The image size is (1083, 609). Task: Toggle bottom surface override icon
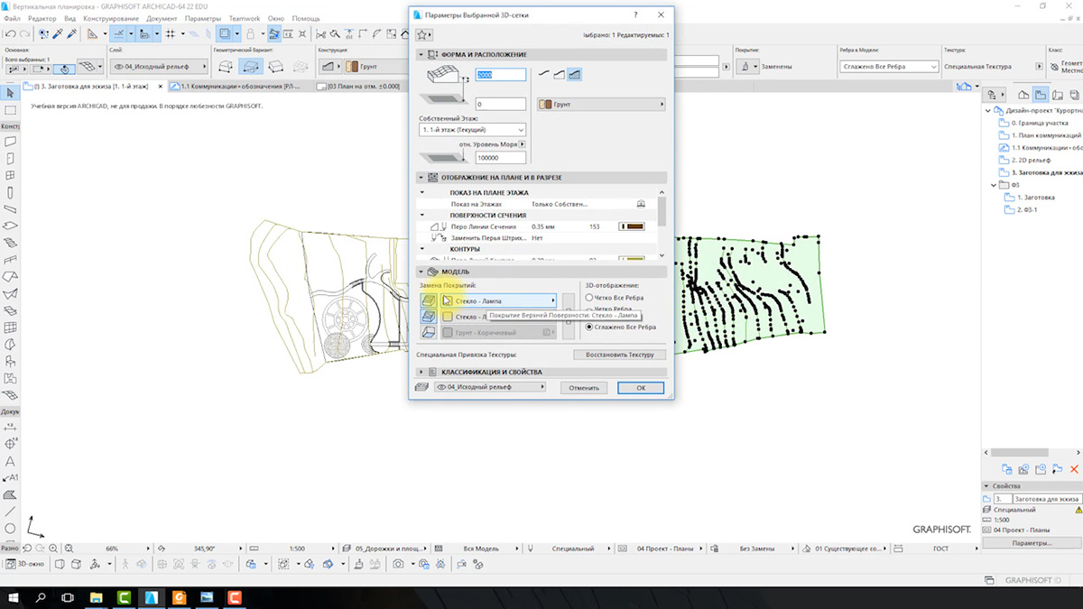click(x=430, y=333)
